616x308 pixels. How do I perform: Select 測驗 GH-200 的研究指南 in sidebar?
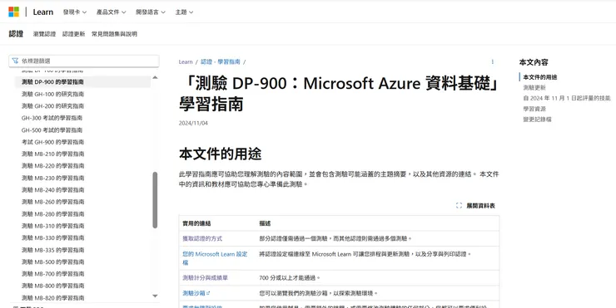(x=52, y=105)
